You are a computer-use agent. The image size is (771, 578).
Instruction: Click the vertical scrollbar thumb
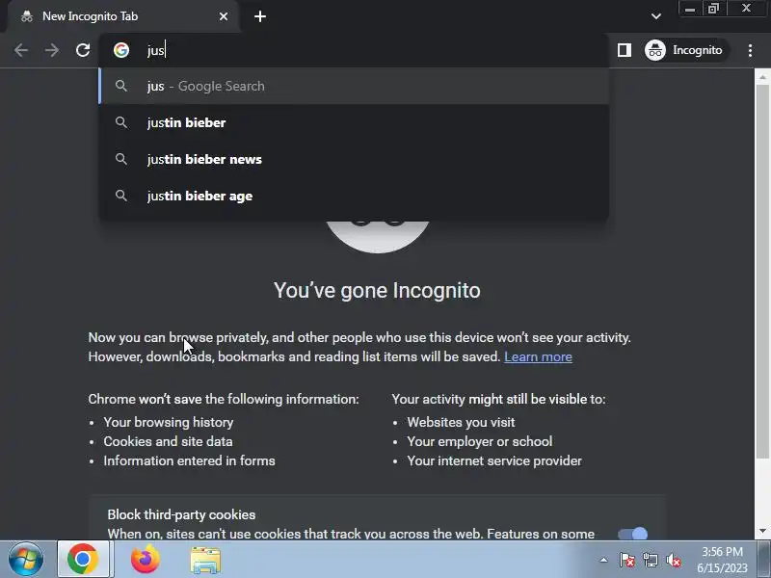click(762, 272)
